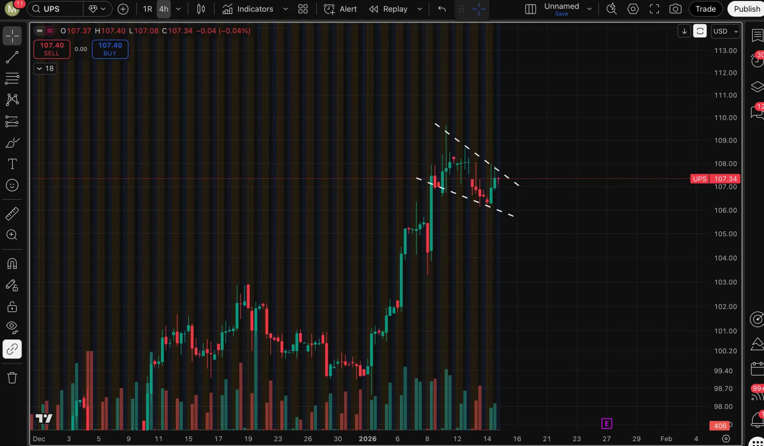764x446 pixels.
Task: Open the USD currency dropdown
Action: point(725,31)
